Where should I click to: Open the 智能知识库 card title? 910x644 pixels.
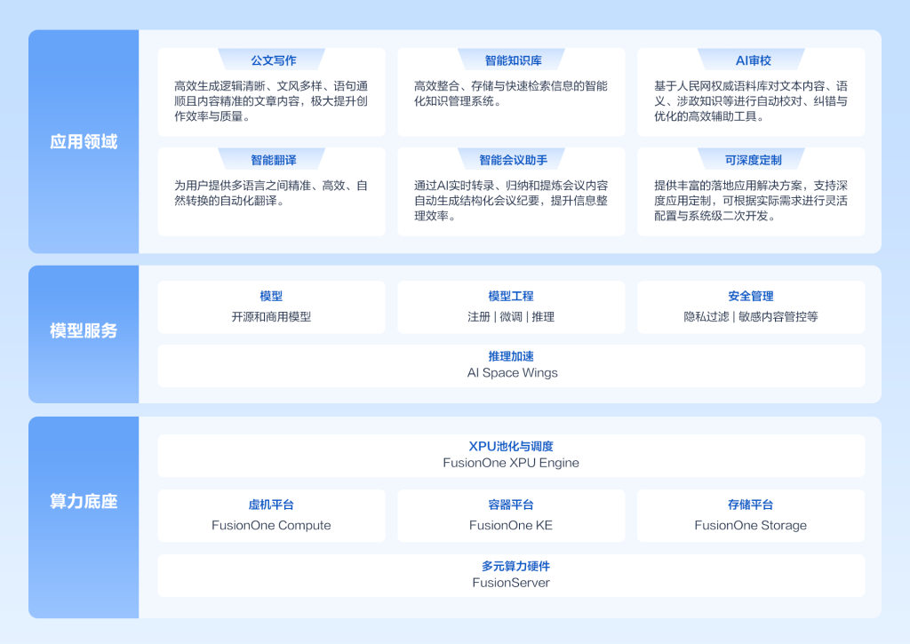coord(511,60)
